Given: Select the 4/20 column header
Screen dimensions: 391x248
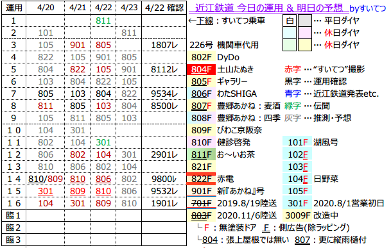Looking at the screenshot, I should [46, 8].
